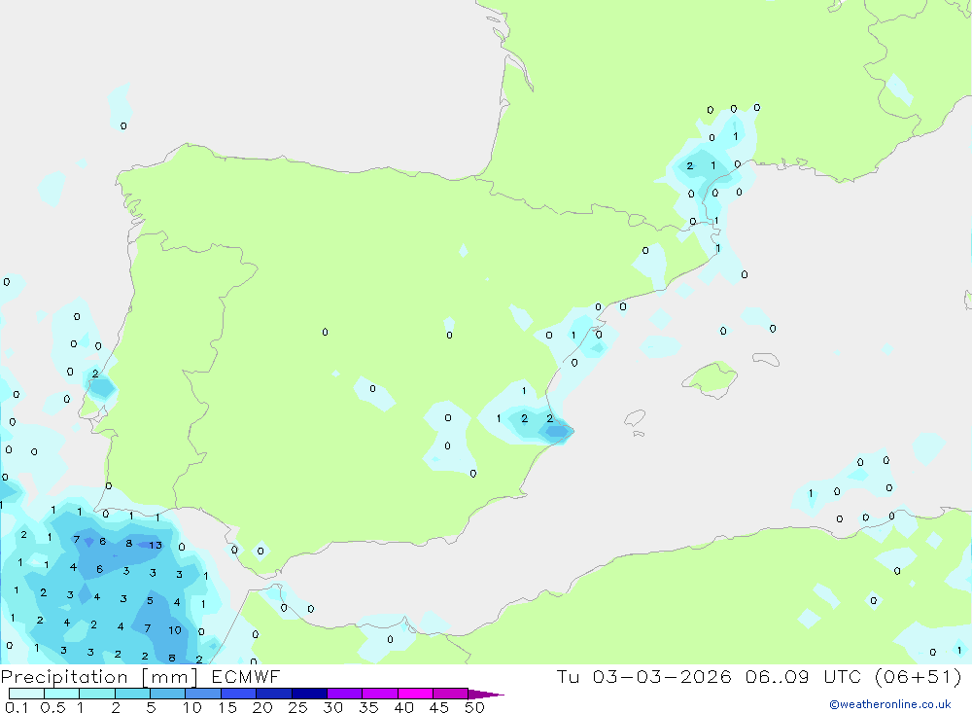Viewport: 972px width, 713px height.
Task: Click the "[mm]" unit label
Action: (169, 677)
